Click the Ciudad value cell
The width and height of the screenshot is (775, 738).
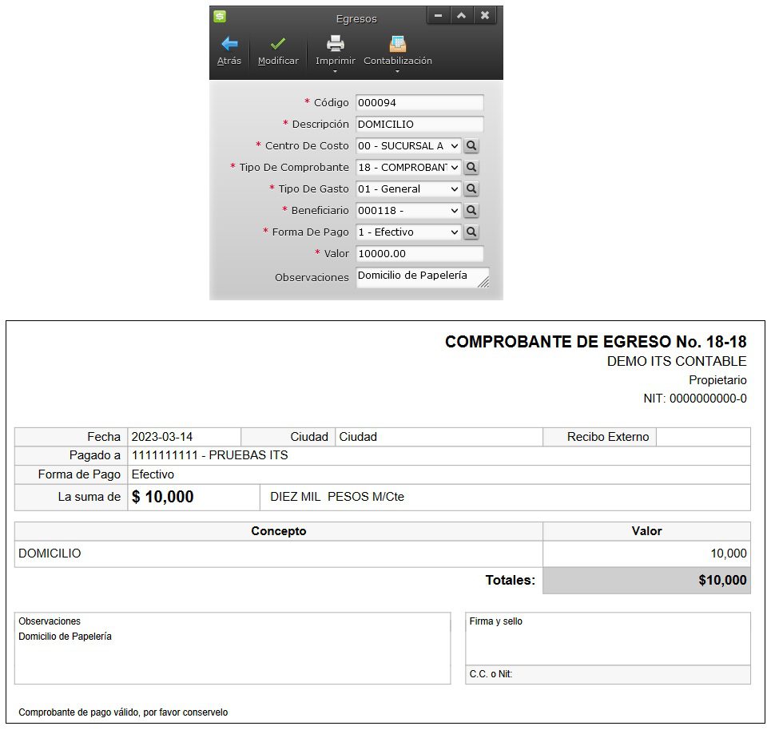439,437
